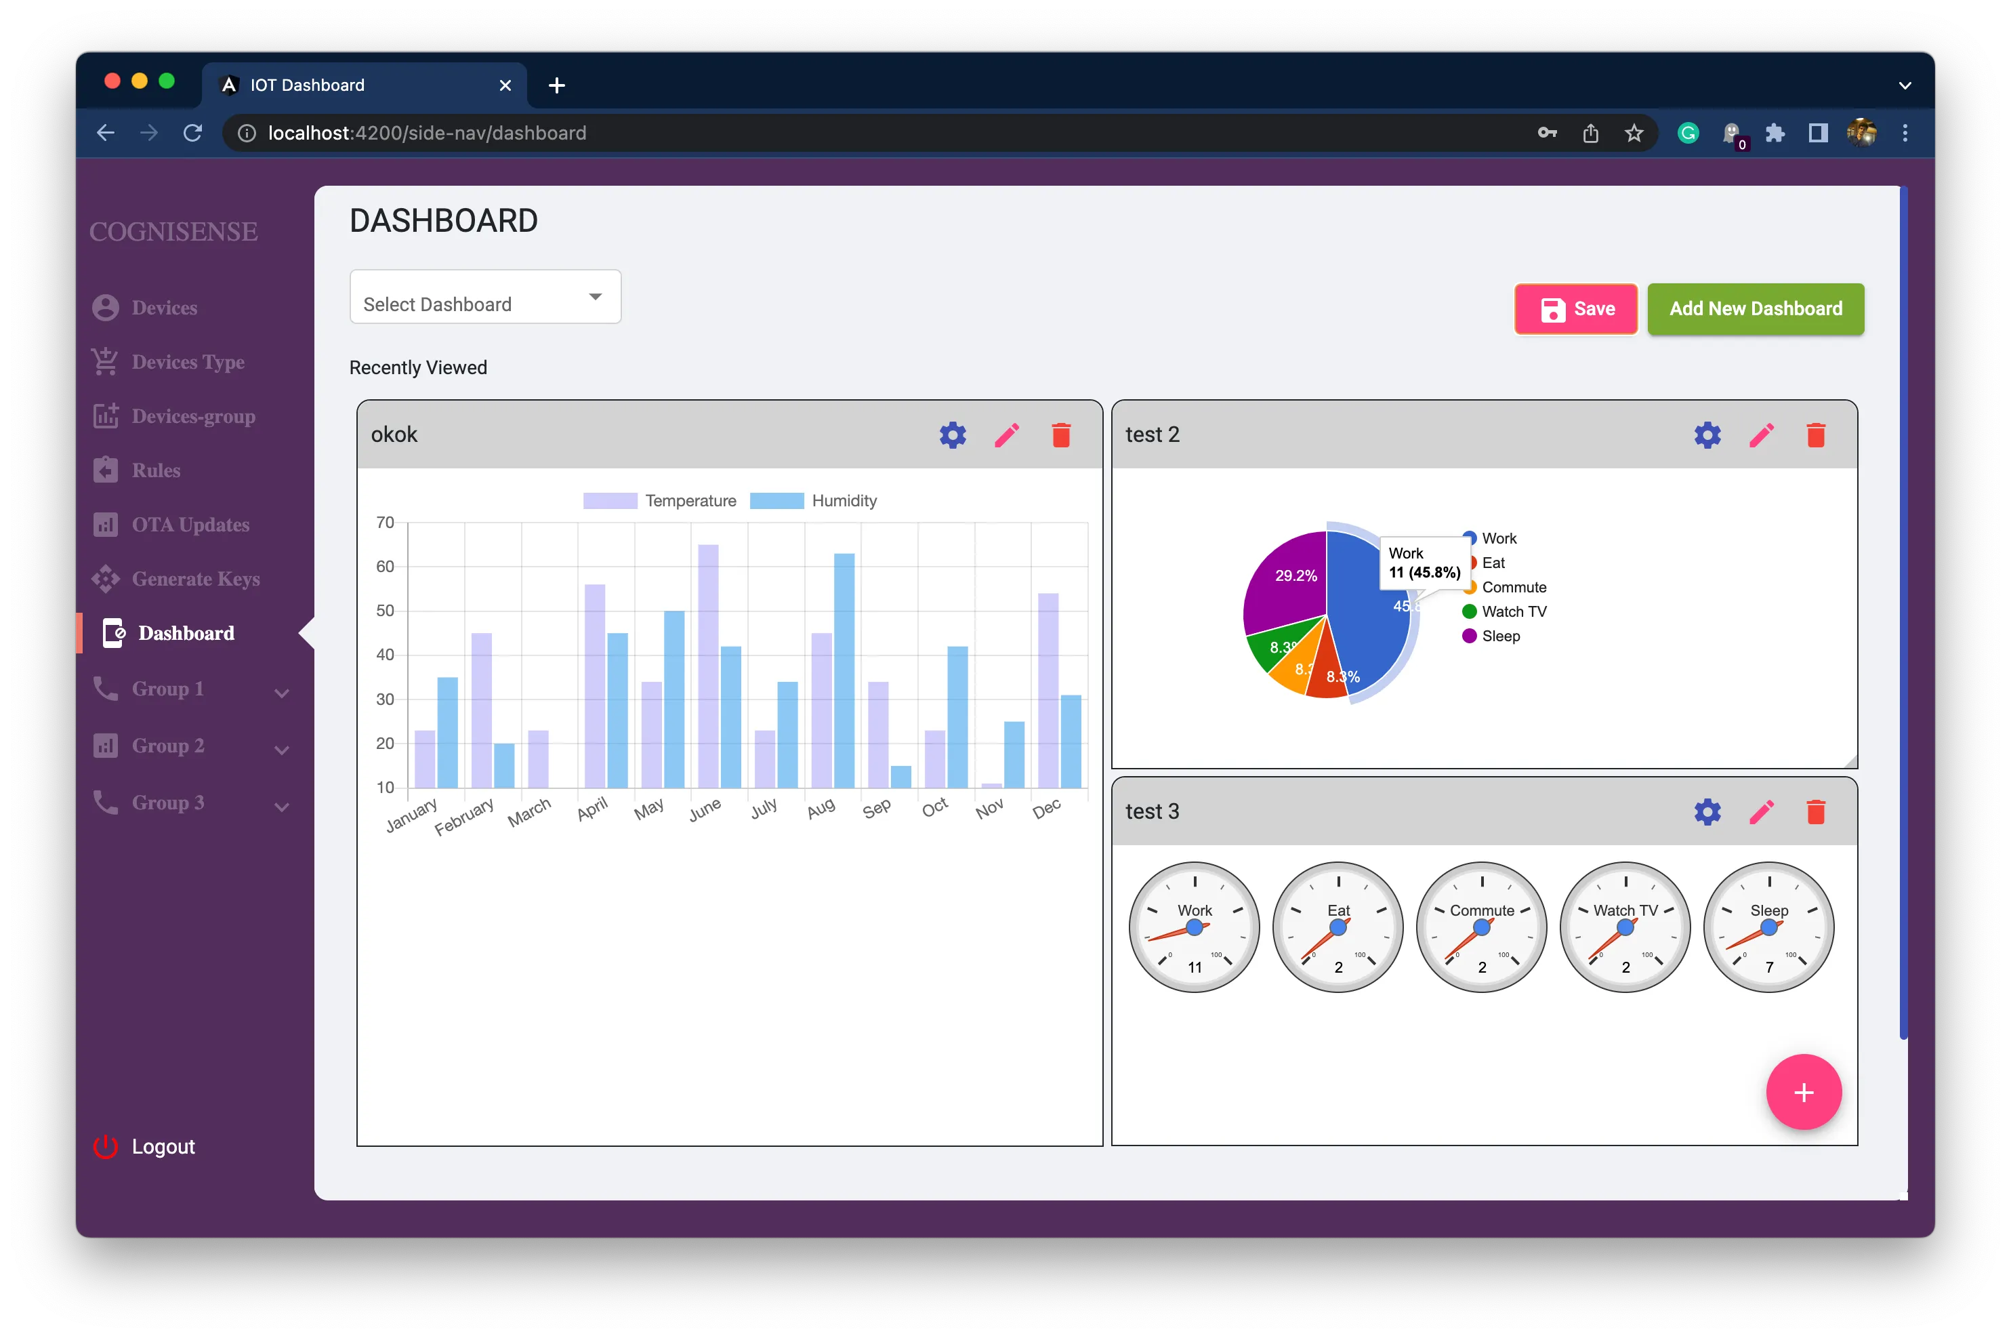Delete the test 3 widget via trash icon
Screen dimensions: 2011x1338
click(x=1816, y=811)
